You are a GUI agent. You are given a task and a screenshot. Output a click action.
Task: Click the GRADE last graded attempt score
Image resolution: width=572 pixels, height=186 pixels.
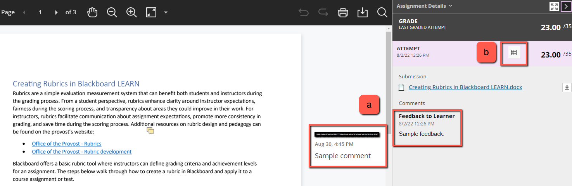[551, 27]
